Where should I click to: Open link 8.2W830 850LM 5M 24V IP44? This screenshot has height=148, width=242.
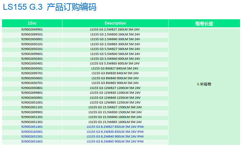pos(115,132)
